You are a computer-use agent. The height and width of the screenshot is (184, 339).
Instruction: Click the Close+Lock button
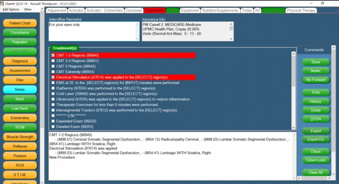[x=315, y=160]
